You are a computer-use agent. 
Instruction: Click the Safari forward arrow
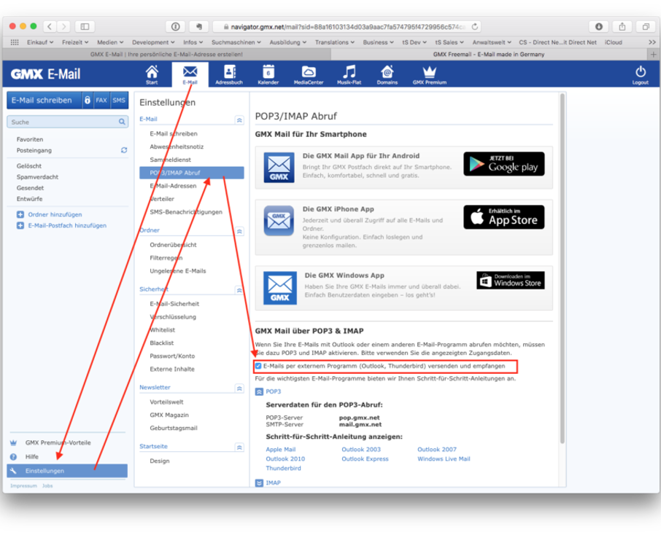click(x=63, y=26)
